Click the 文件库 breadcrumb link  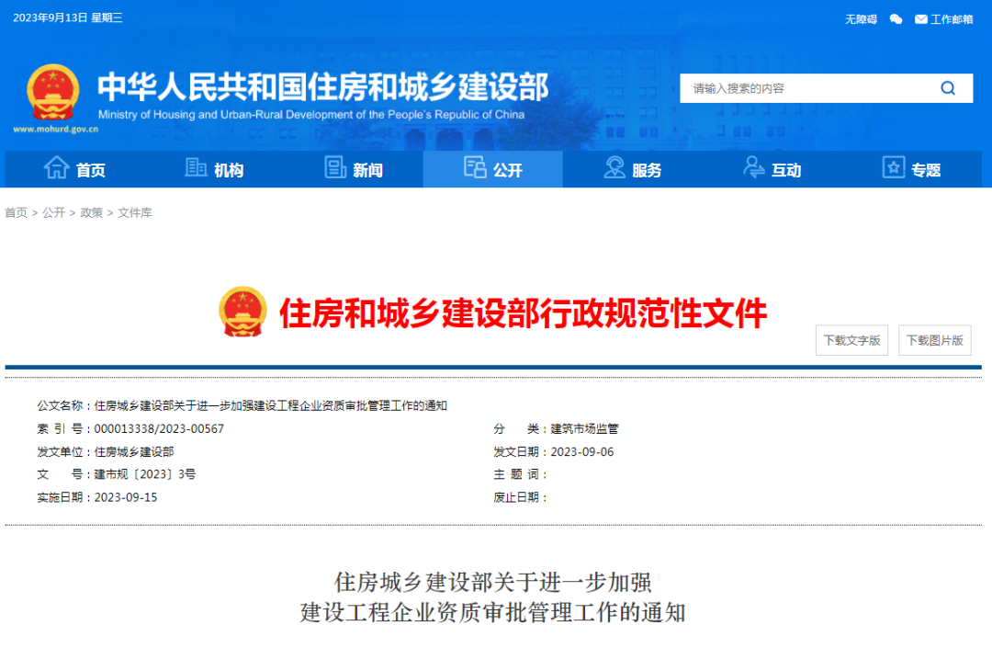135,212
